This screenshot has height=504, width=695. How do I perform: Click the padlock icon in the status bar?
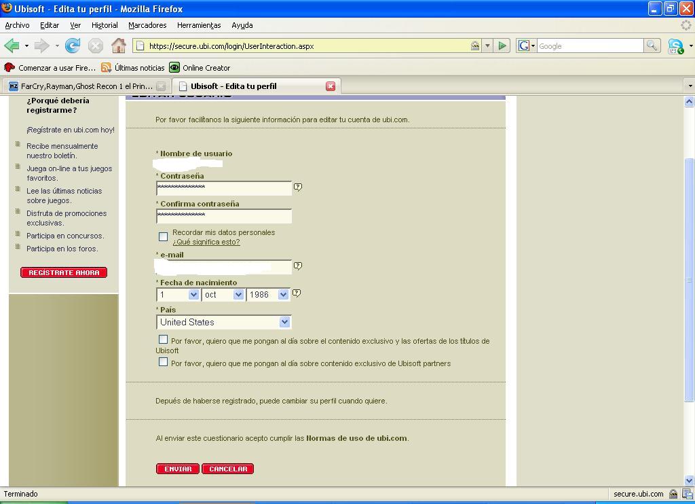tap(673, 494)
